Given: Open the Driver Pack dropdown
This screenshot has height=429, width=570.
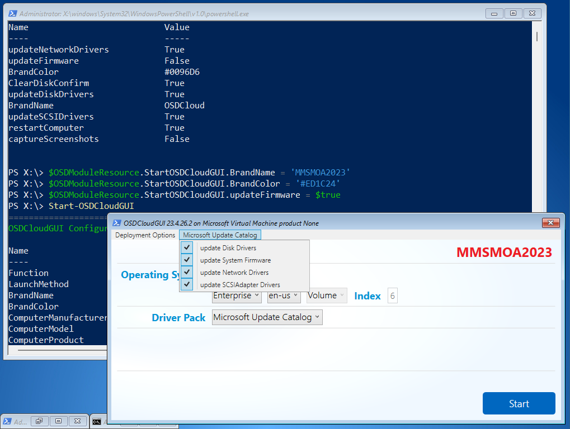Looking at the screenshot, I should pyautogui.click(x=267, y=317).
